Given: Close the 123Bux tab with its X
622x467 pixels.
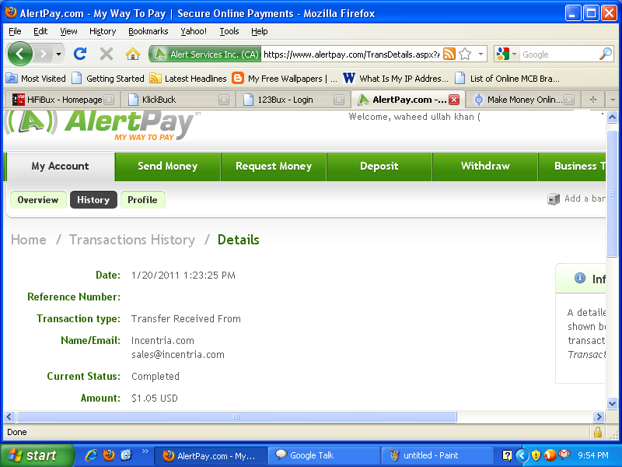Looking at the screenshot, I should coord(339,100).
